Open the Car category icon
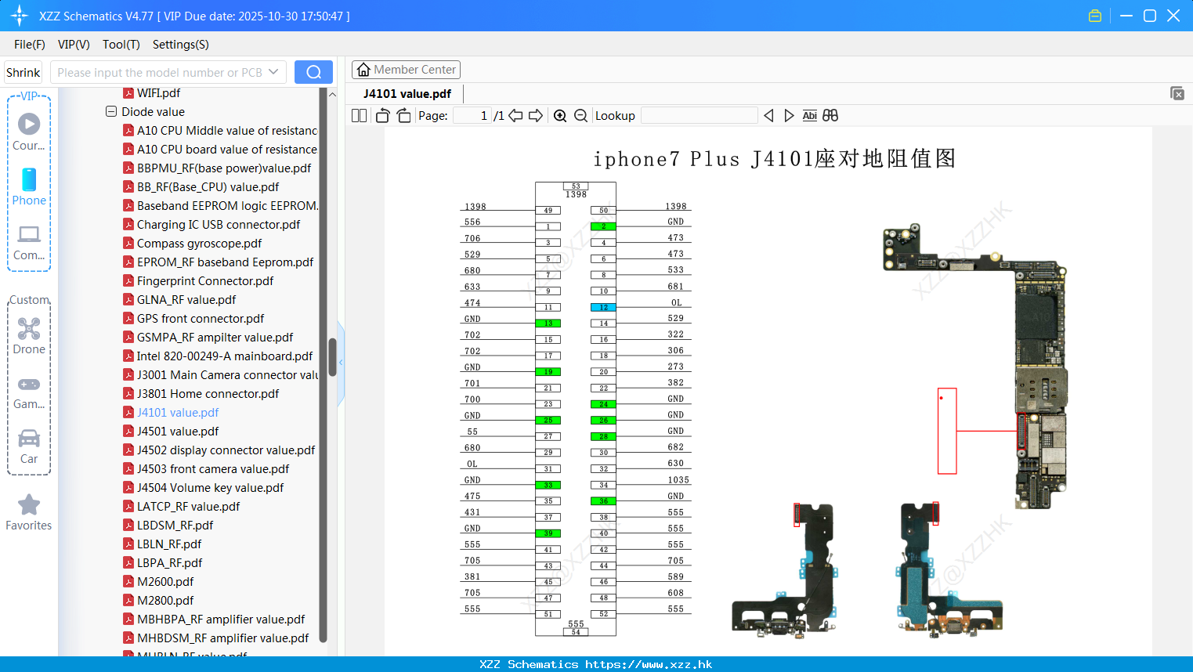The height and width of the screenshot is (672, 1193). (29, 438)
